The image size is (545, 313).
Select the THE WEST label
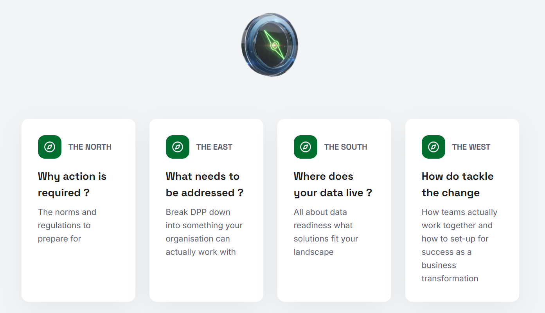(x=471, y=147)
